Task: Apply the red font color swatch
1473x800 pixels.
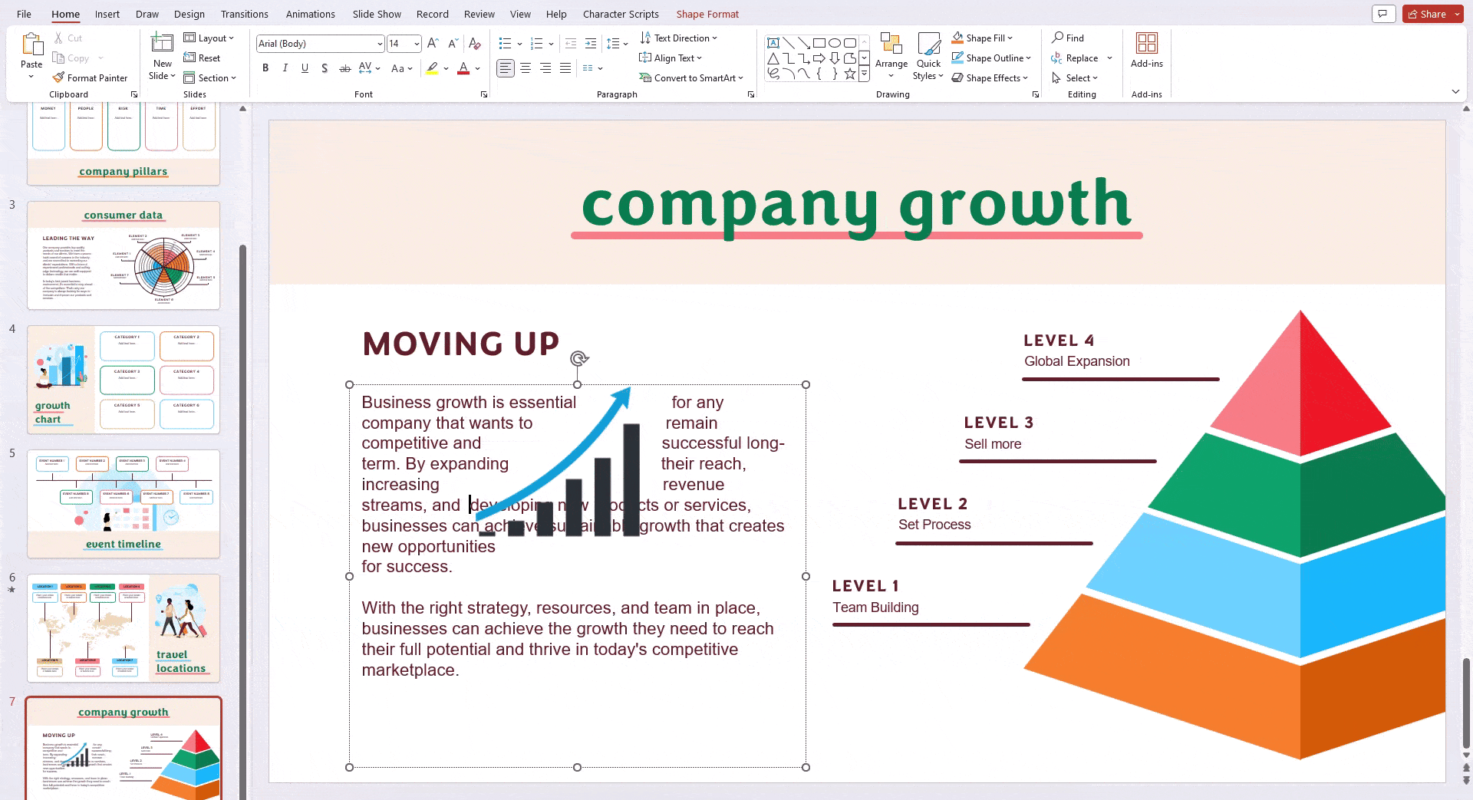Action: tap(463, 68)
